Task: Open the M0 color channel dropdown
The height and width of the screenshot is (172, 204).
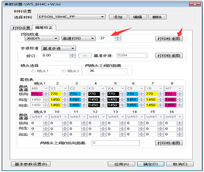Action: (39, 89)
